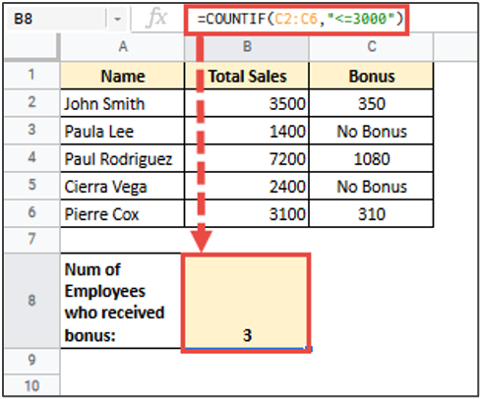Click the cell showing 310
The height and width of the screenshot is (399, 481).
click(x=371, y=213)
